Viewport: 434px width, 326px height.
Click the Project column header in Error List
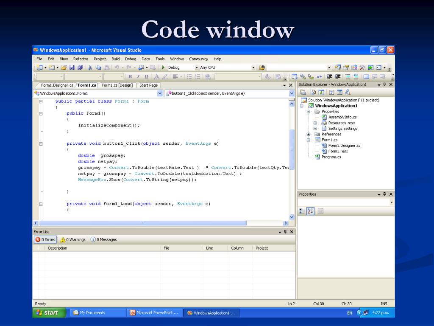click(274, 248)
